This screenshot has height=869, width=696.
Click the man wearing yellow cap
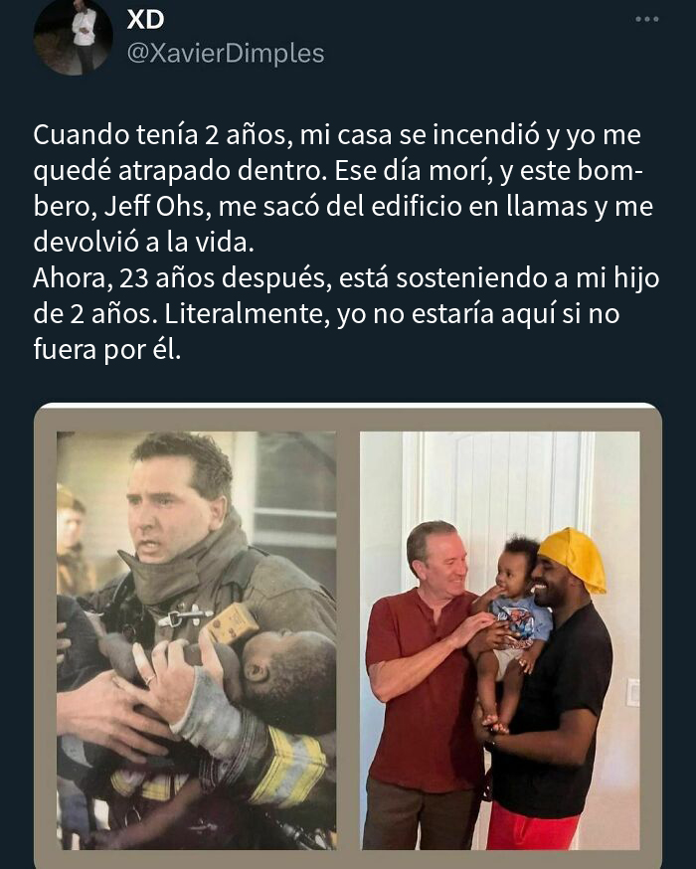click(x=554, y=687)
